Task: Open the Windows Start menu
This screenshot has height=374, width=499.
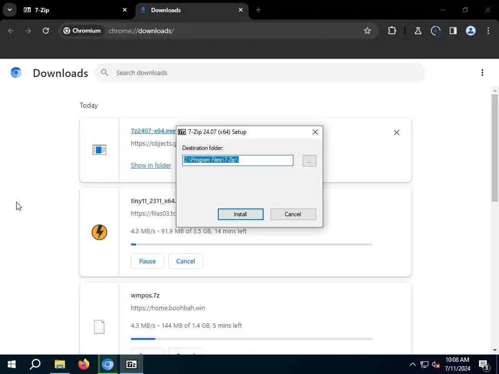Action: tap(12, 364)
